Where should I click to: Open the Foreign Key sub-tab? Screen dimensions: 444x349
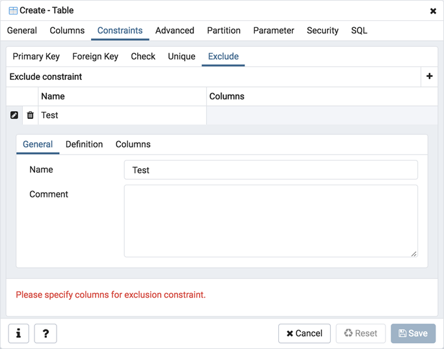coord(96,57)
